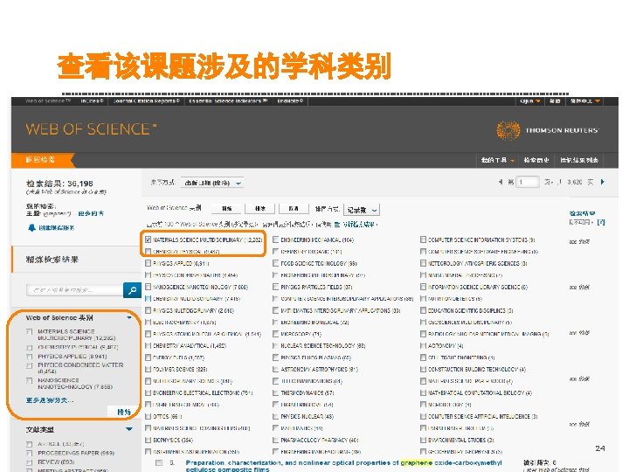The width and height of the screenshot is (629, 472).
Task: Click the list icon next to analyze results link
Action: (x=337, y=225)
